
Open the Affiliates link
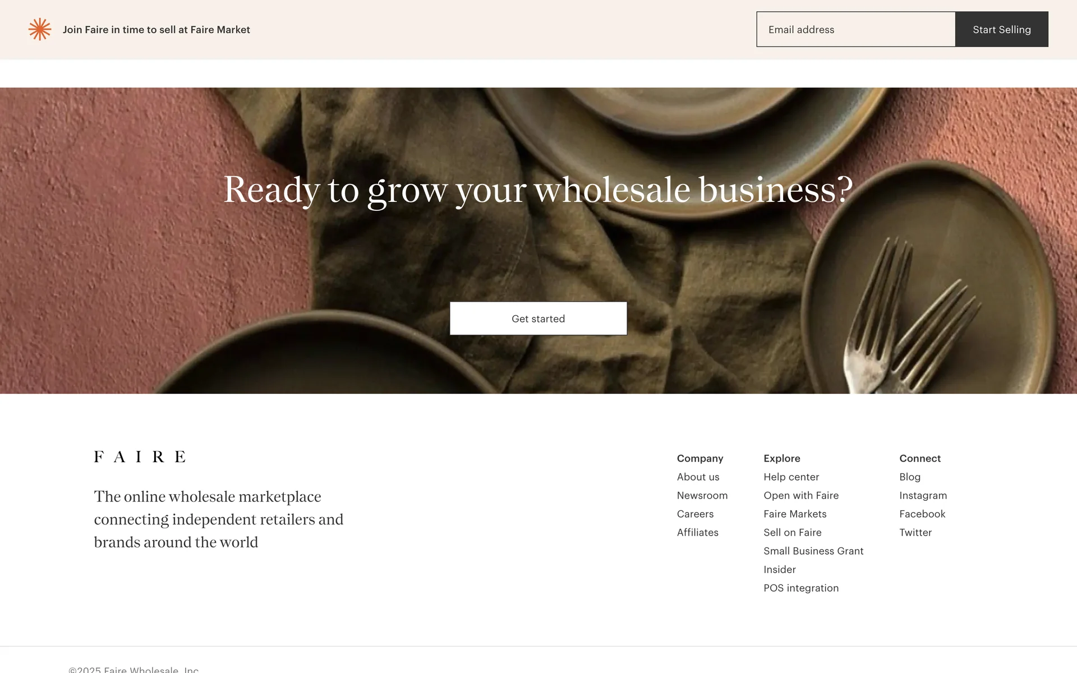(697, 532)
